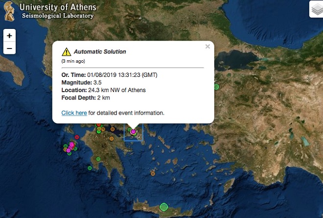This screenshot has width=323, height=218.
Task: Click the 'Automatic Solution' popup heading
Action: click(x=100, y=52)
